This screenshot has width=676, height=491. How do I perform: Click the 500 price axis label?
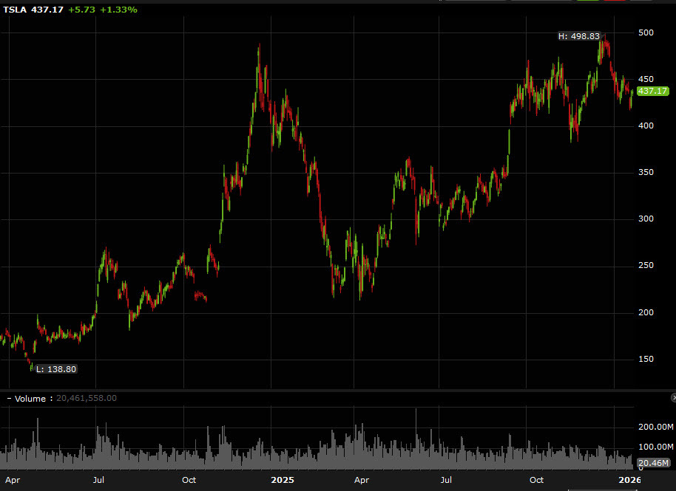pos(644,32)
